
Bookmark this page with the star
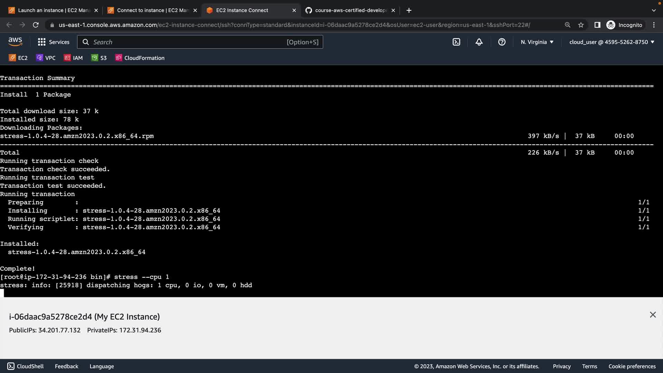[581, 25]
